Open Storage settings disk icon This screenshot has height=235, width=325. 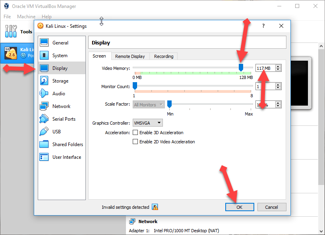44,81
